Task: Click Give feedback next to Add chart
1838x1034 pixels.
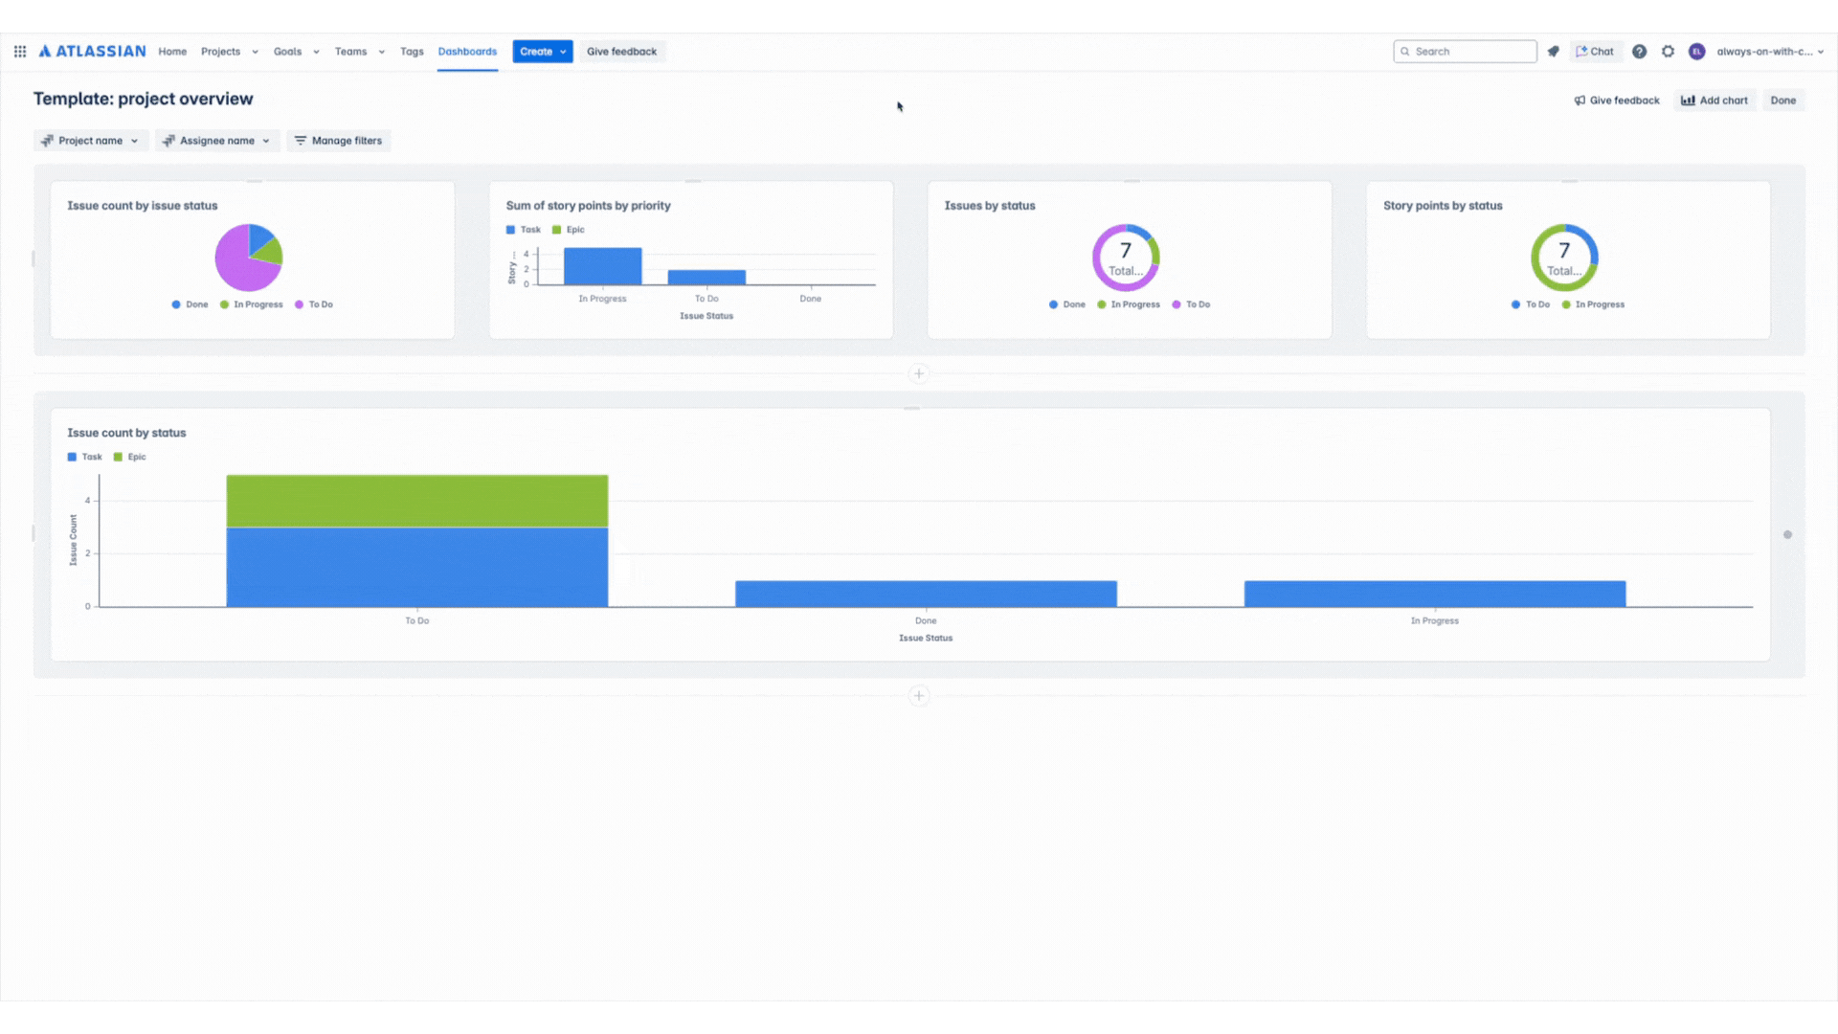Action: coord(1617,100)
